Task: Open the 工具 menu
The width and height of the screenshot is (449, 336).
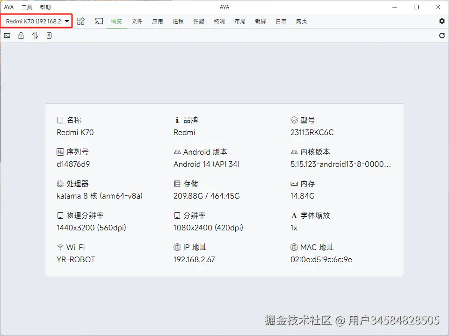Action: 27,7
